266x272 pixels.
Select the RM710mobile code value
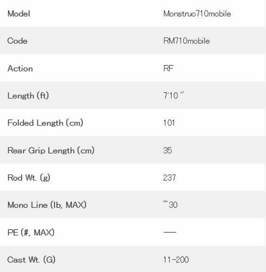point(187,41)
